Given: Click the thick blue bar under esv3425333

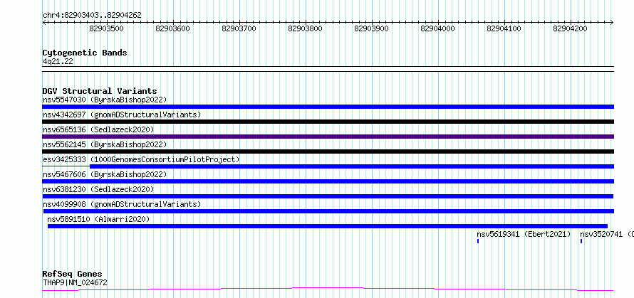Looking at the screenshot, I should coord(352,166).
